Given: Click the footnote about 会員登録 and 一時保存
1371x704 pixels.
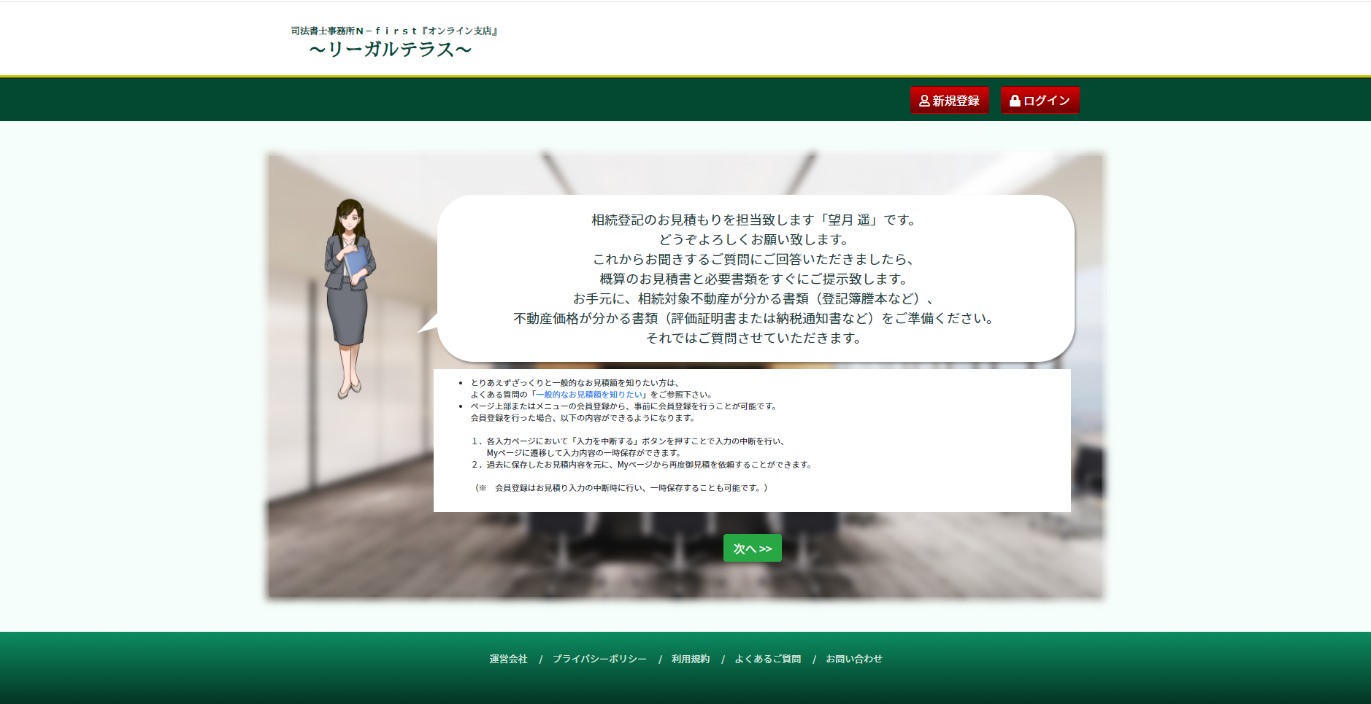Looking at the screenshot, I should coord(621,488).
